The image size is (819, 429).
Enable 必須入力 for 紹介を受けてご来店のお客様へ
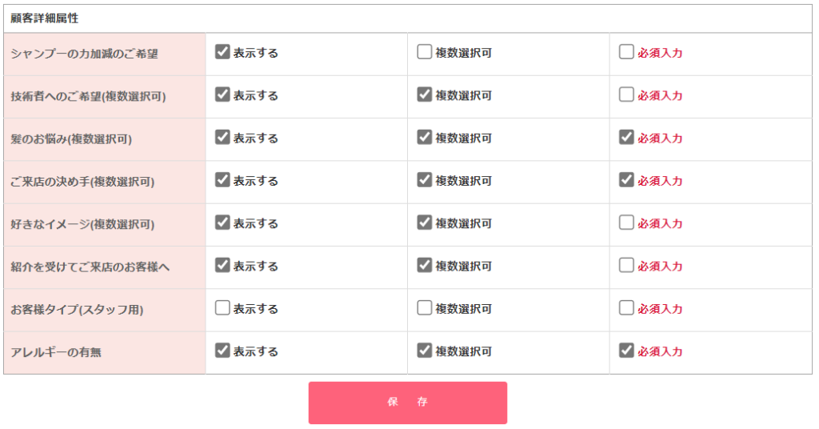click(626, 265)
